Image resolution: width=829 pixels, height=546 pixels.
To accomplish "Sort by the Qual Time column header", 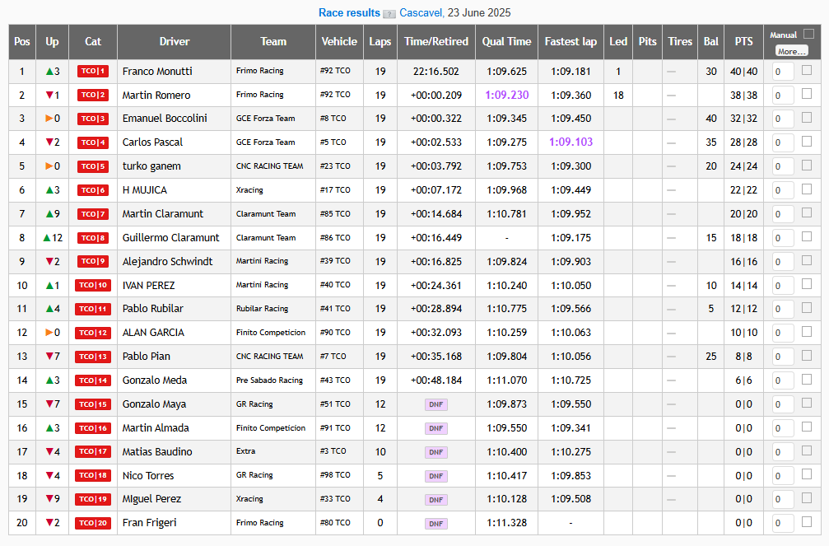I will pos(506,41).
